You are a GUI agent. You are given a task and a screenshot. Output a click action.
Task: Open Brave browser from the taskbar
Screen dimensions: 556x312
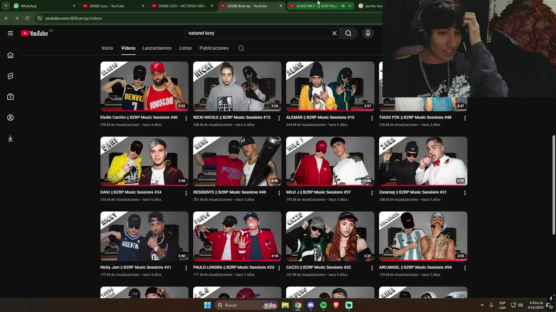[x=336, y=305]
